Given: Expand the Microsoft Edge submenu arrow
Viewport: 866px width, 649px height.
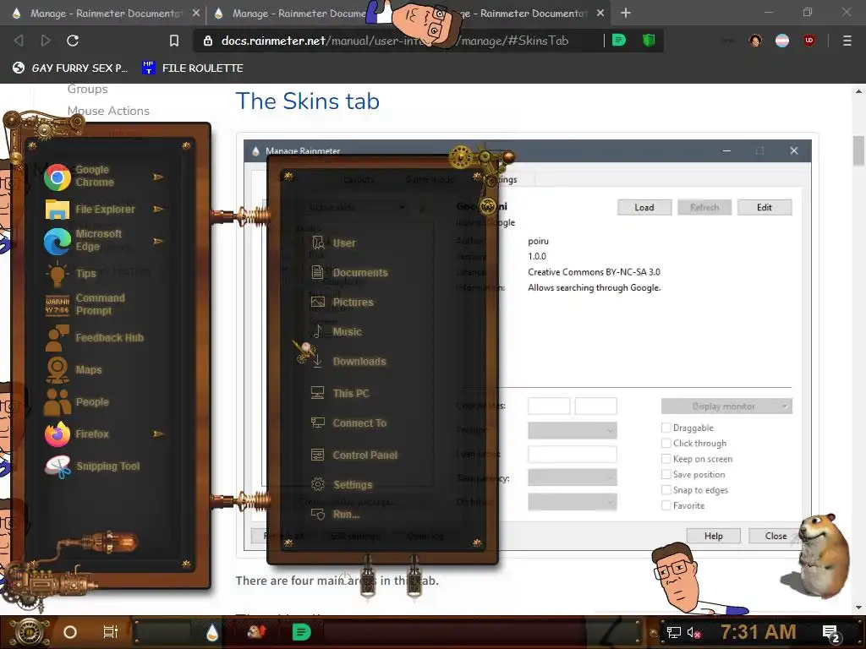Looking at the screenshot, I should (x=158, y=241).
